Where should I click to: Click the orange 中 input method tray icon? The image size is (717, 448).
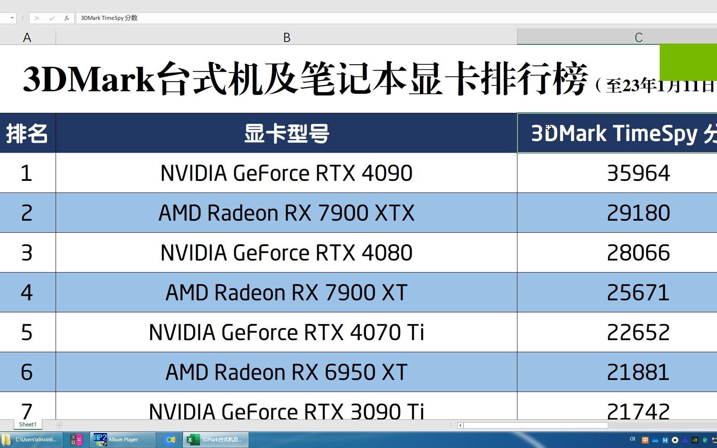645,440
